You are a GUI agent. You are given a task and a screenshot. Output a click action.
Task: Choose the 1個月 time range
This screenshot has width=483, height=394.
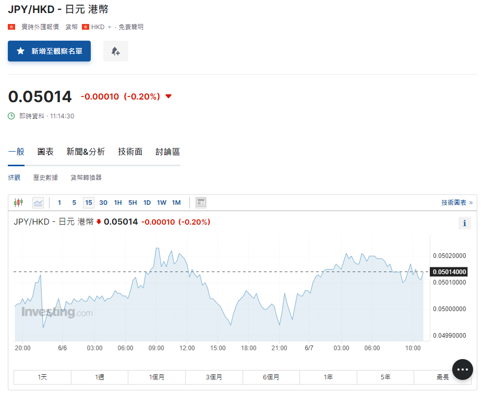tap(156, 377)
